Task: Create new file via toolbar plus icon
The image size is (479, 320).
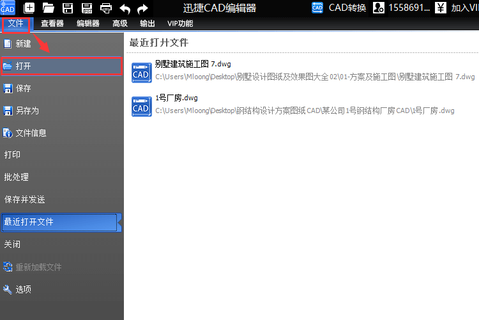Action: click(29, 8)
